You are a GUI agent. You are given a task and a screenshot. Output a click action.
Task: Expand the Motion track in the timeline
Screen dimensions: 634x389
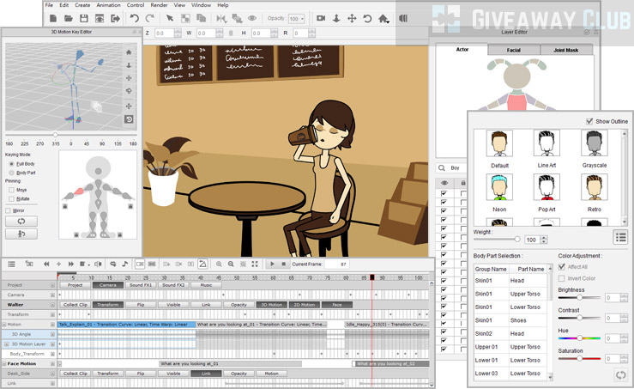pos(4,325)
